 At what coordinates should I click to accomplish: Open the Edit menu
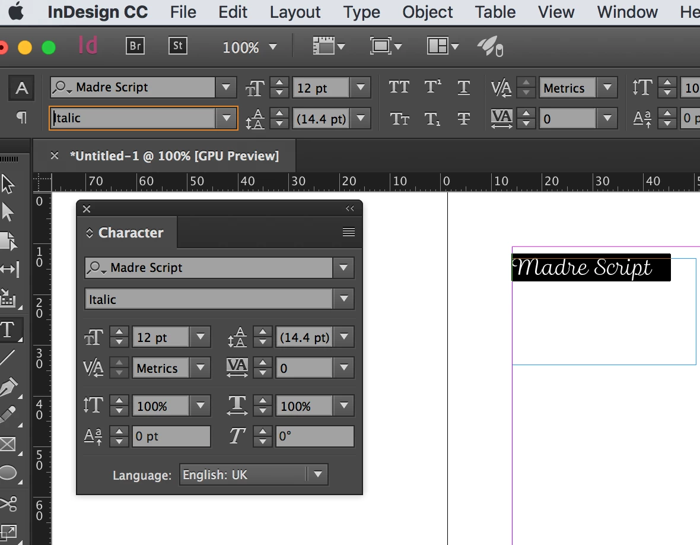coord(233,12)
